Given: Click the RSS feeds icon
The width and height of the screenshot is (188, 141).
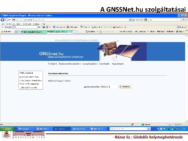Looking at the screenshot, I should pyautogui.click(x=101, y=32).
